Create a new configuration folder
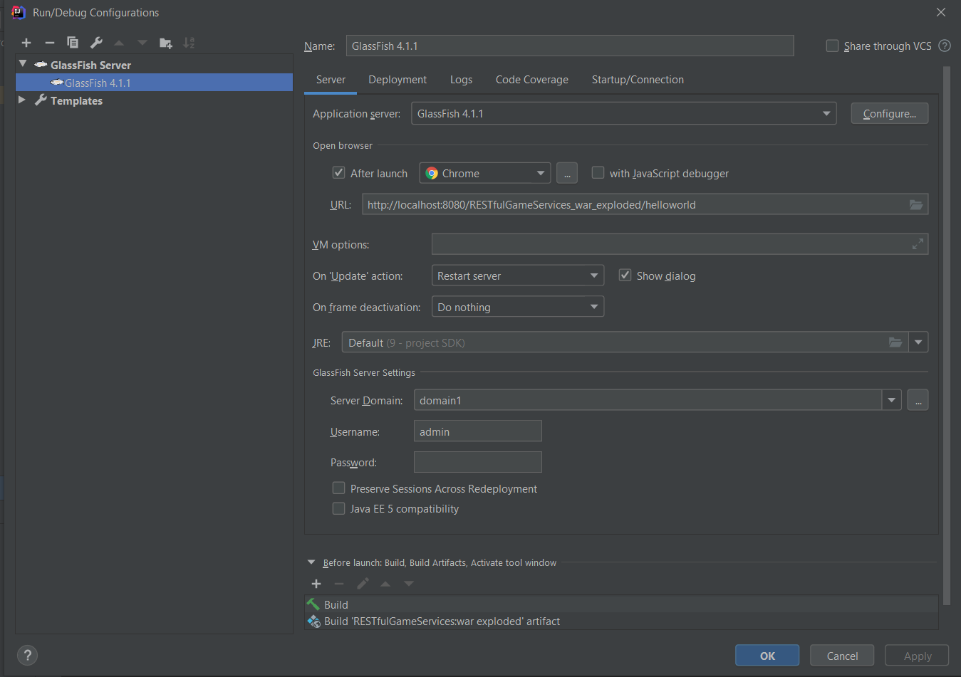 (166, 43)
